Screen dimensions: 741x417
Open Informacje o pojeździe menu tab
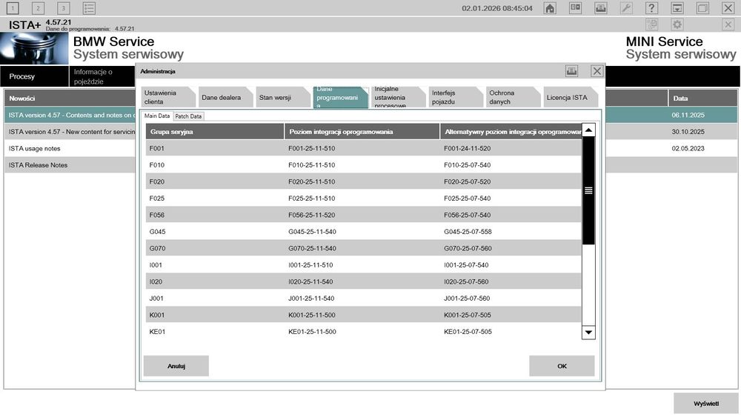[x=102, y=76]
